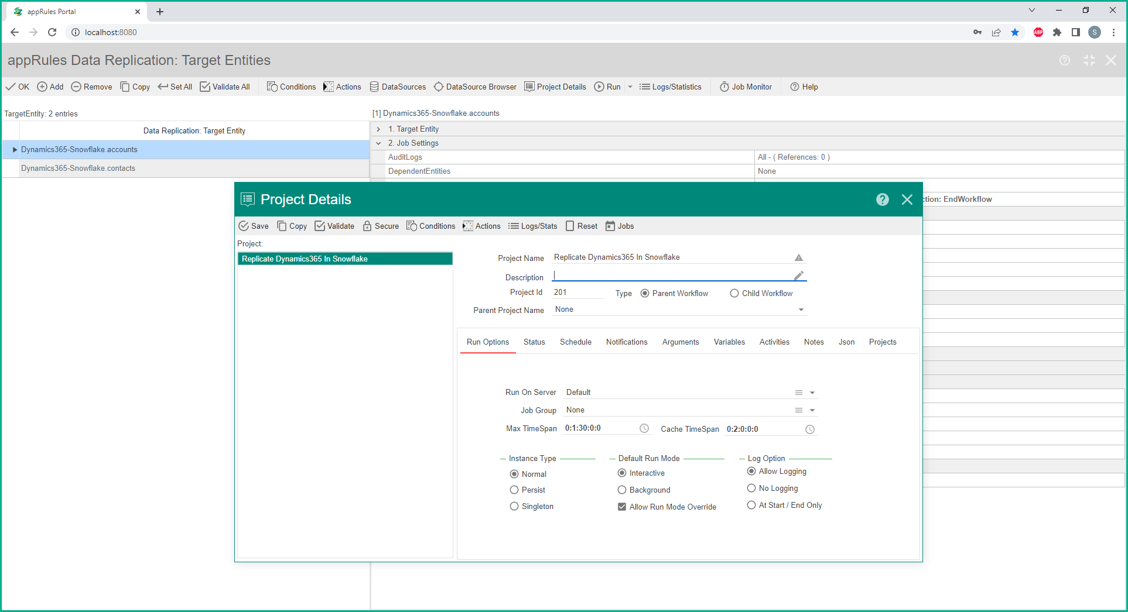Switch to the Variables tab
This screenshot has height=612, width=1128.
tap(729, 342)
